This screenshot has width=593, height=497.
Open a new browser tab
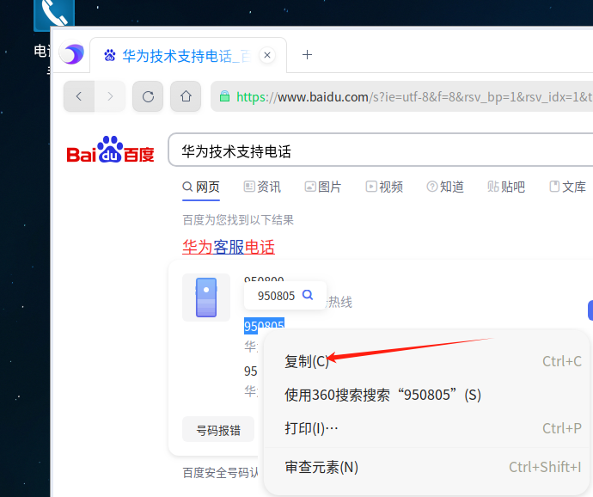(307, 55)
